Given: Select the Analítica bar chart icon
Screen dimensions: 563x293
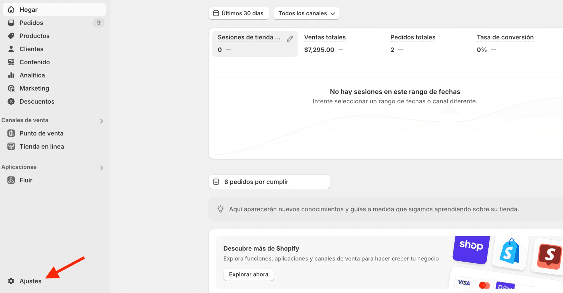Looking at the screenshot, I should (x=11, y=75).
